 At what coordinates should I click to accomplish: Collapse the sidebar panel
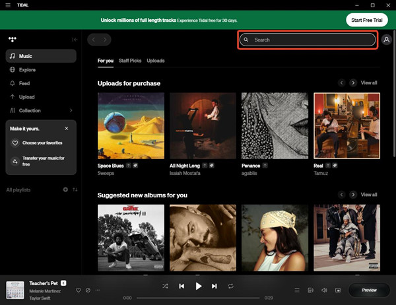pyautogui.click(x=75, y=40)
